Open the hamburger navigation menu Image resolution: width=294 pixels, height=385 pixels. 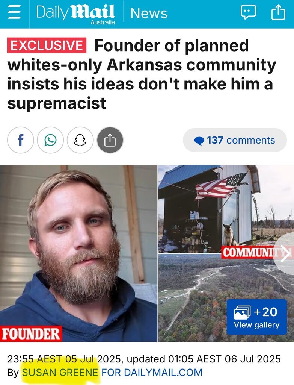tap(14, 12)
